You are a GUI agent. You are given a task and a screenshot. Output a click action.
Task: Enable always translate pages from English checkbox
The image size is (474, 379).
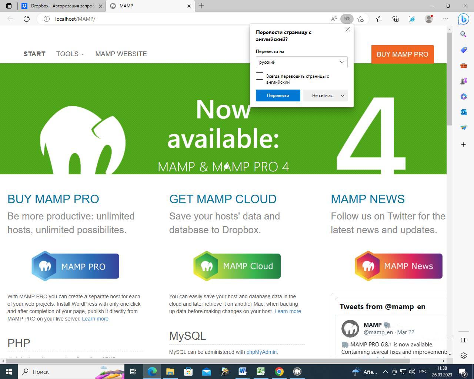(x=260, y=76)
